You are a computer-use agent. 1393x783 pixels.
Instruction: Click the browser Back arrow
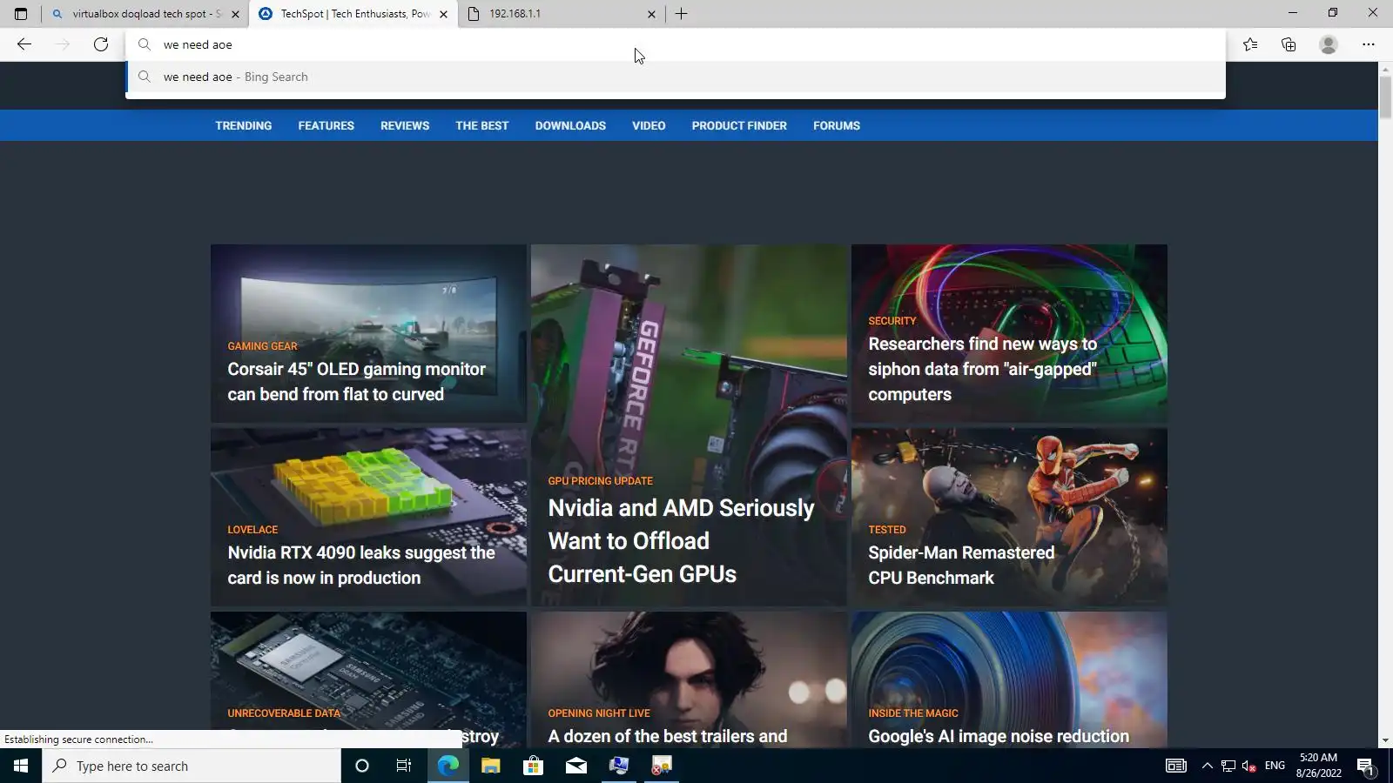[x=24, y=44]
